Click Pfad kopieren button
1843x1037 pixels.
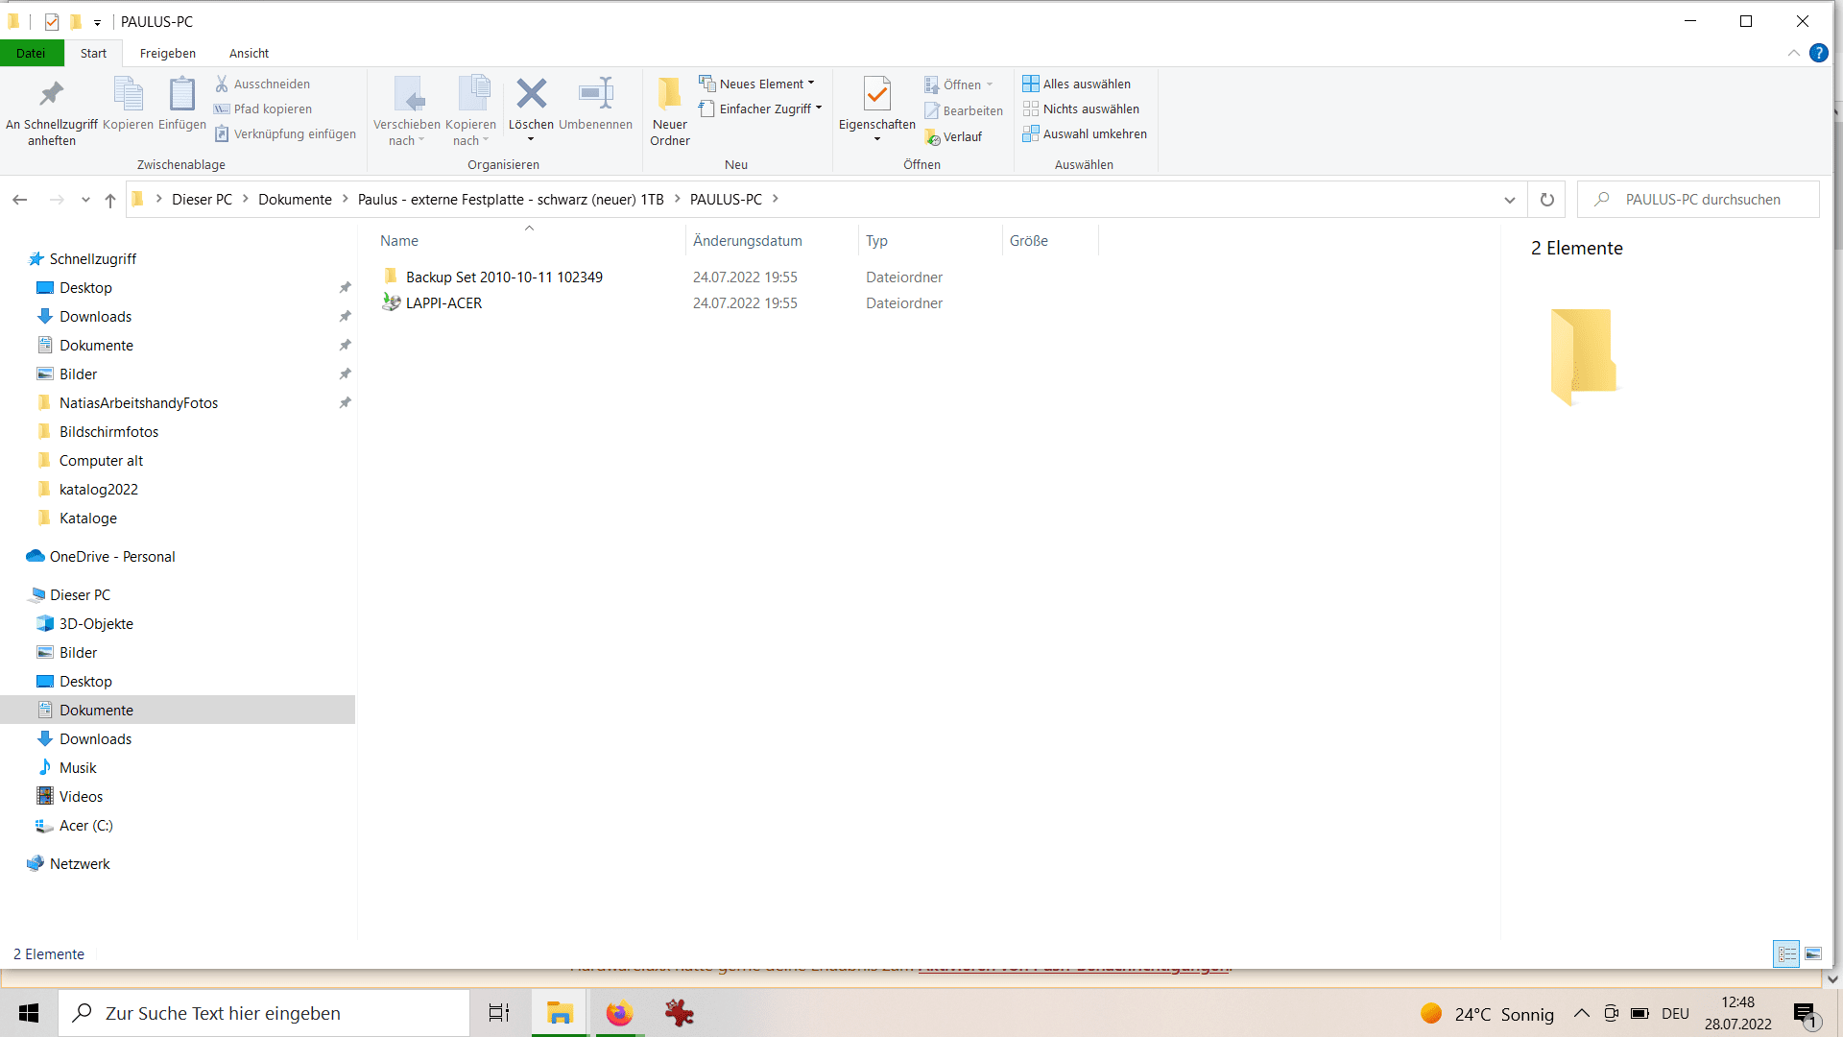tap(262, 109)
